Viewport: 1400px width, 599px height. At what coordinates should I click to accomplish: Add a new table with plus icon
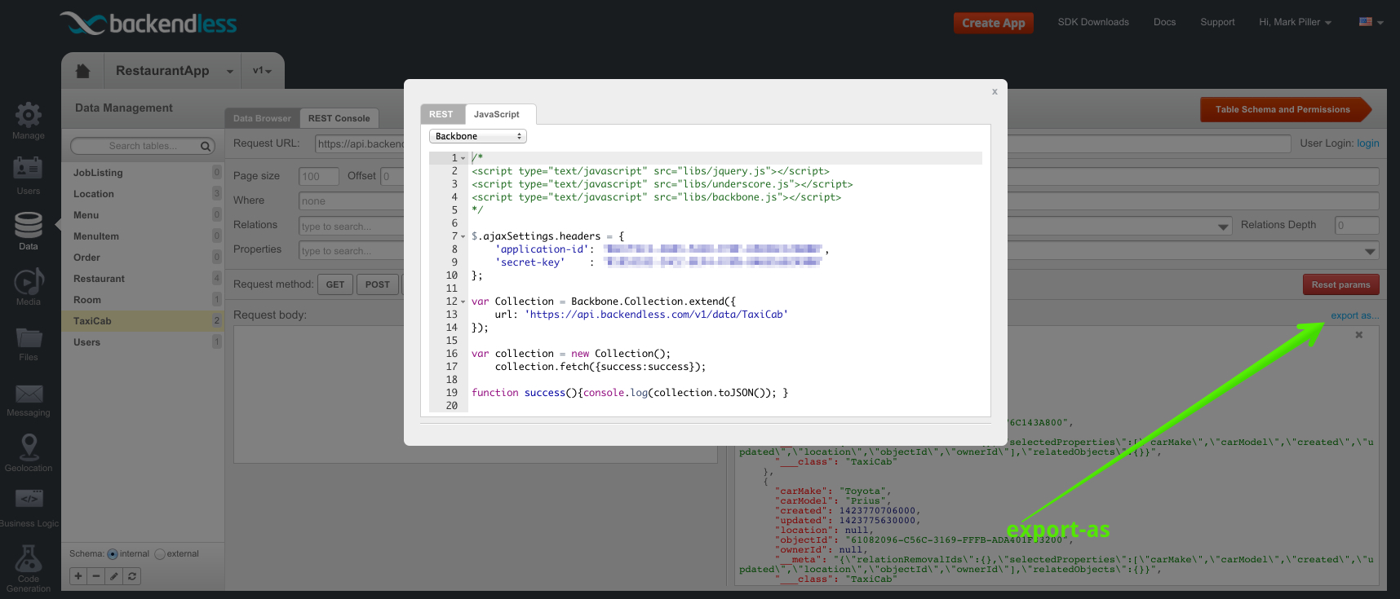pos(78,576)
